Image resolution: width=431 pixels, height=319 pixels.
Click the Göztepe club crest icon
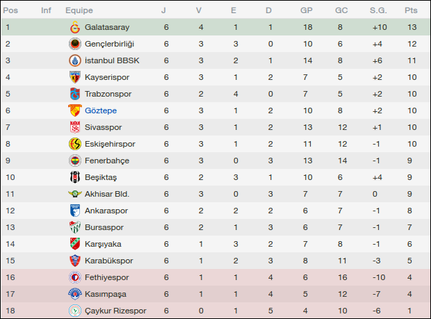pos(74,111)
